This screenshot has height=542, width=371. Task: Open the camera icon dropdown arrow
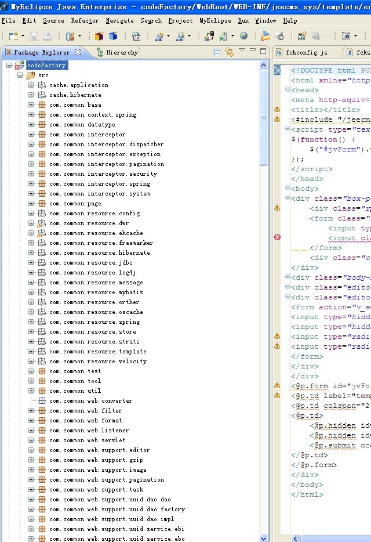tap(356, 35)
